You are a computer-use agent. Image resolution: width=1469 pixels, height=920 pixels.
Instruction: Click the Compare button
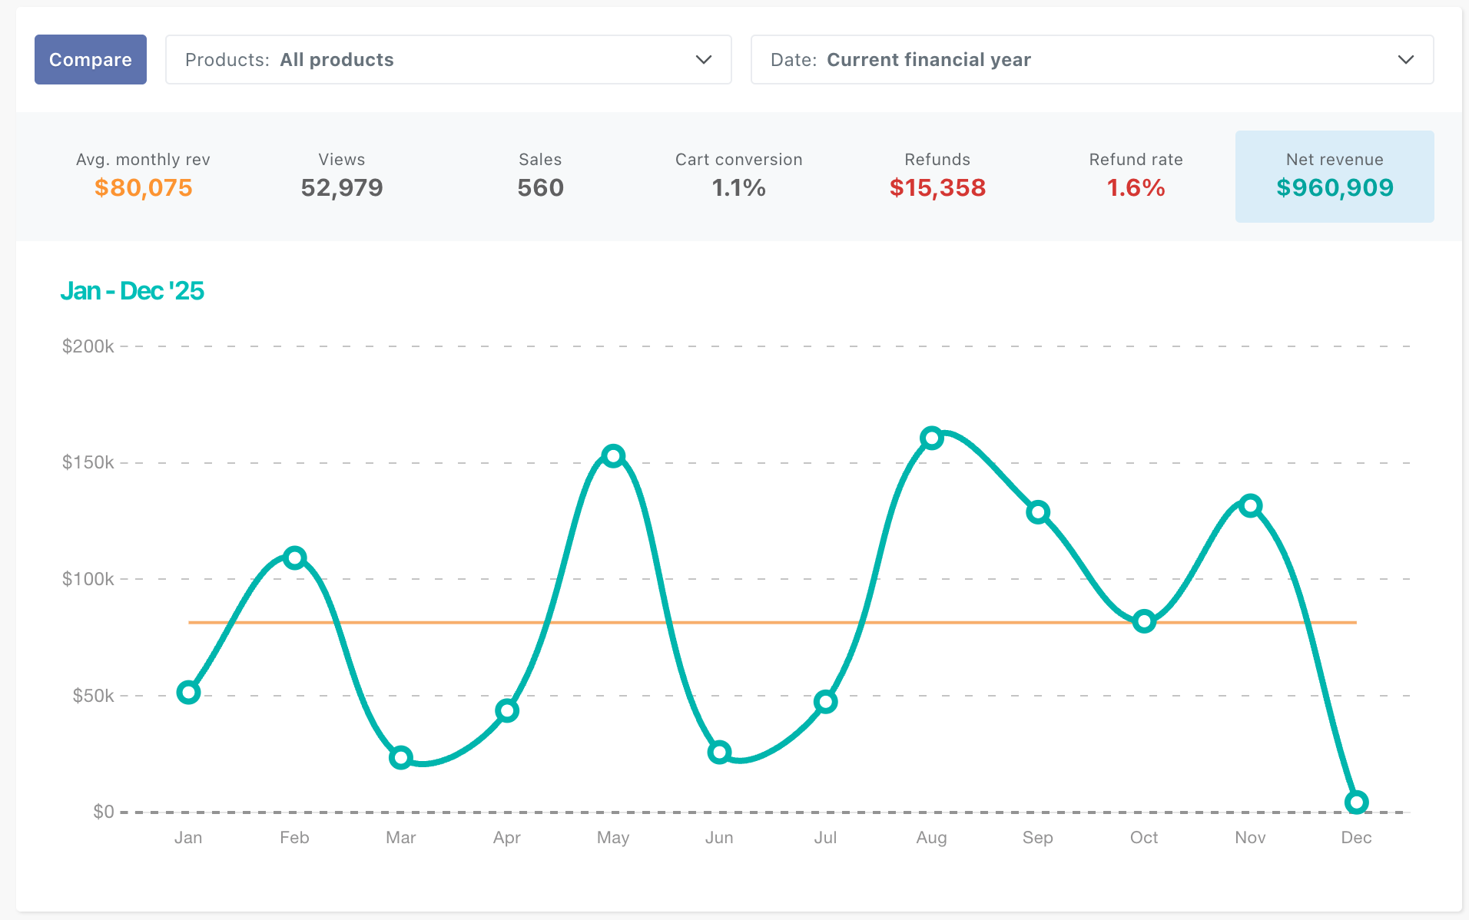[91, 59]
